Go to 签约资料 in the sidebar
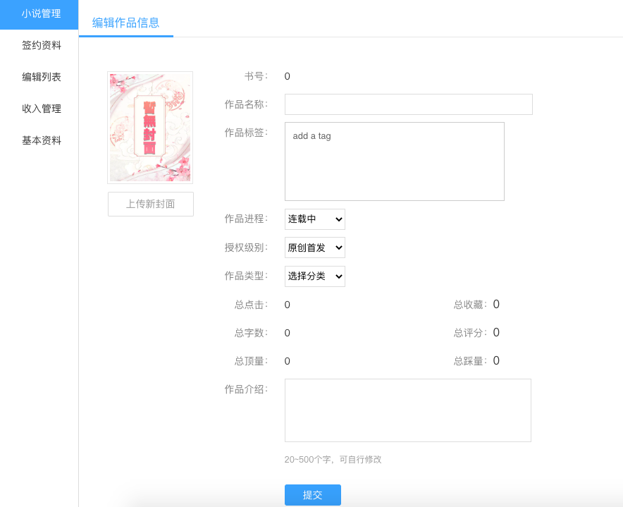This screenshot has width=623, height=507. (41, 45)
